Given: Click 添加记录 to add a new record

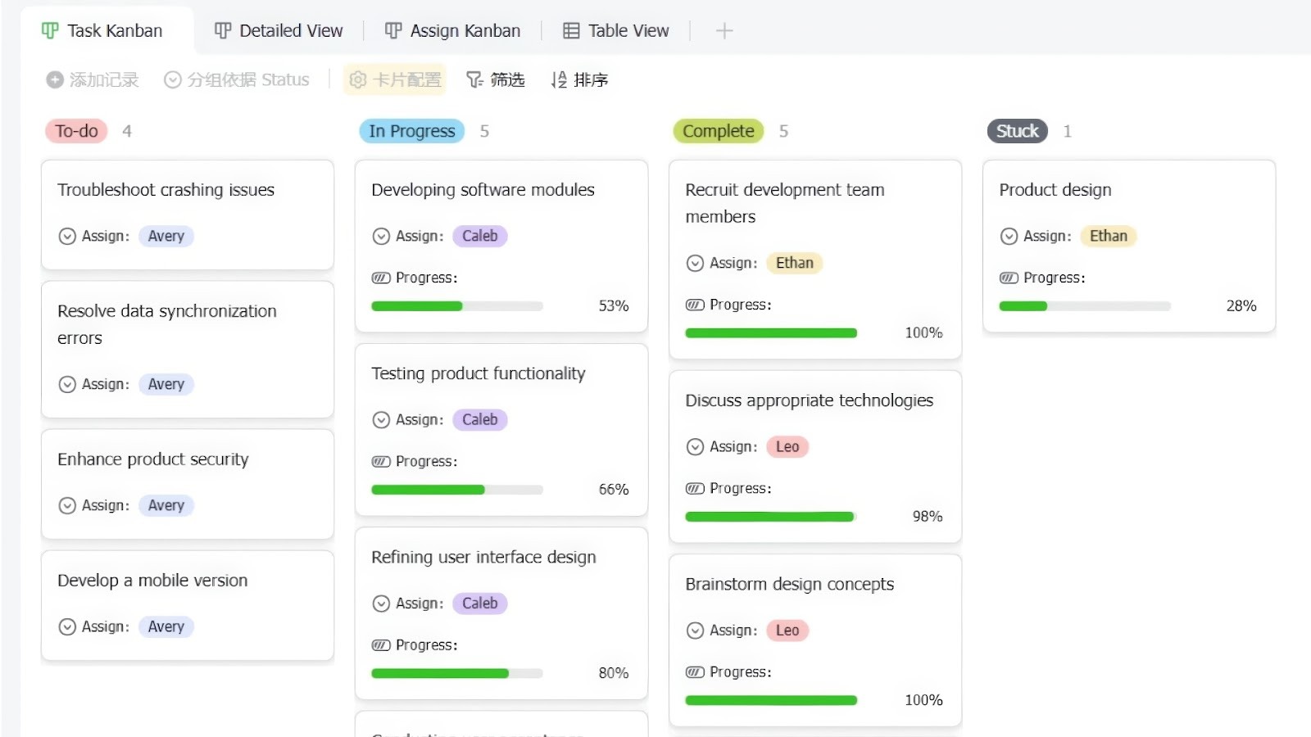Looking at the screenshot, I should (103, 79).
